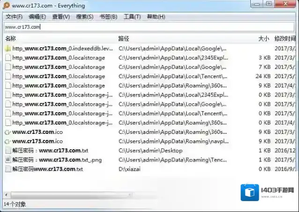This screenshot has width=299, height=212.
Task: Open the 书签(B) menu
Action: (x=108, y=17)
